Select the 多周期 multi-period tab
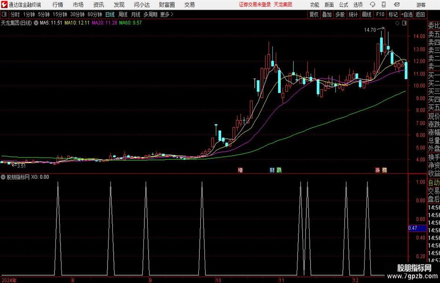This screenshot has width=440, height=283. point(150,14)
